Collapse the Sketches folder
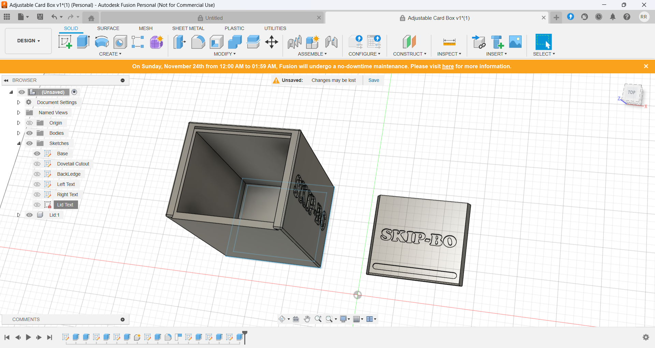 (19, 143)
